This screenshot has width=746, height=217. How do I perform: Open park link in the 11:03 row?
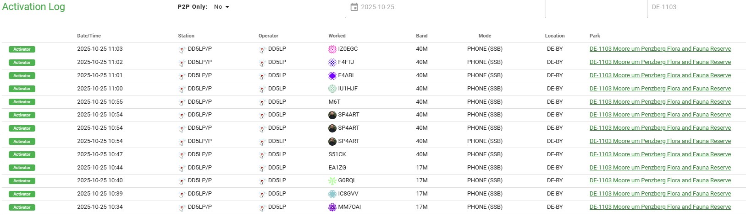(660, 49)
